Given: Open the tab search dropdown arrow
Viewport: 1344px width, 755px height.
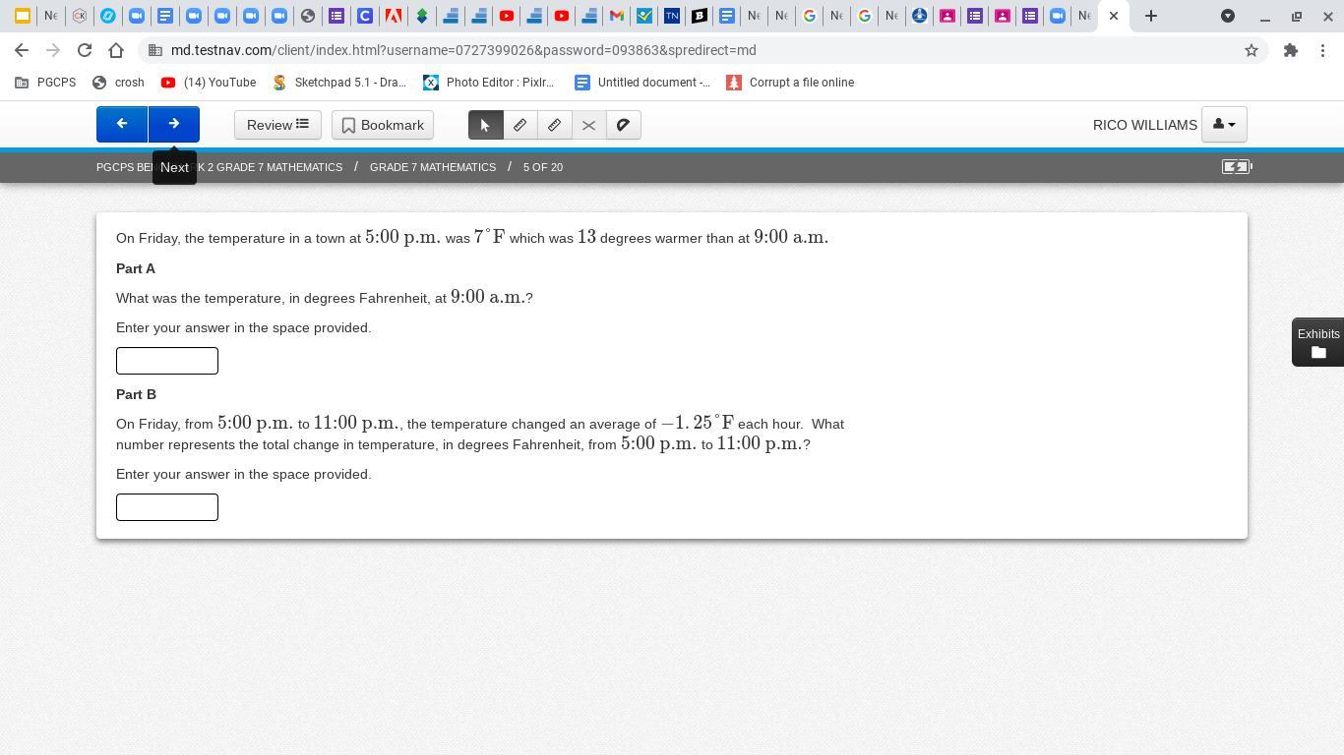Looking at the screenshot, I should click(1228, 16).
